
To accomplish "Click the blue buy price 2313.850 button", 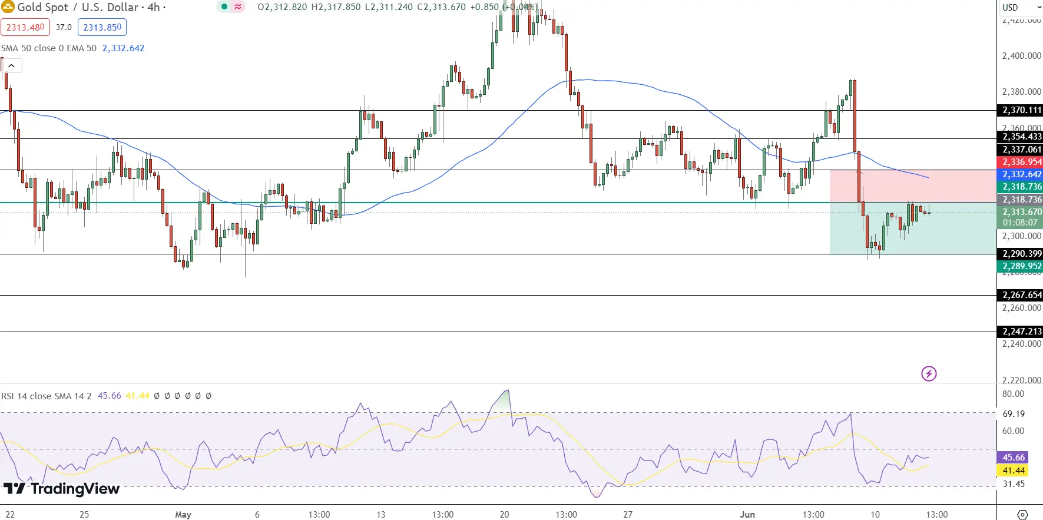I will 102,27.
